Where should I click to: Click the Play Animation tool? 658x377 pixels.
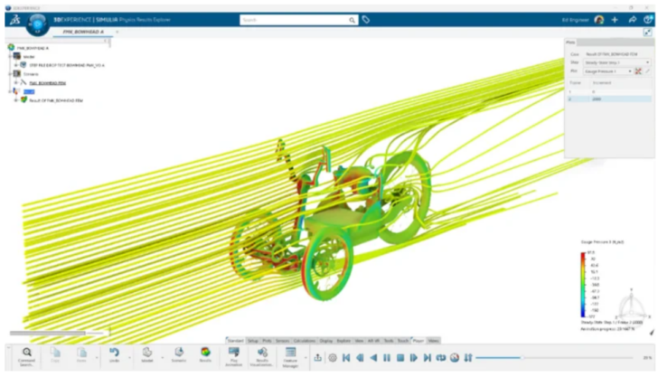[234, 357]
